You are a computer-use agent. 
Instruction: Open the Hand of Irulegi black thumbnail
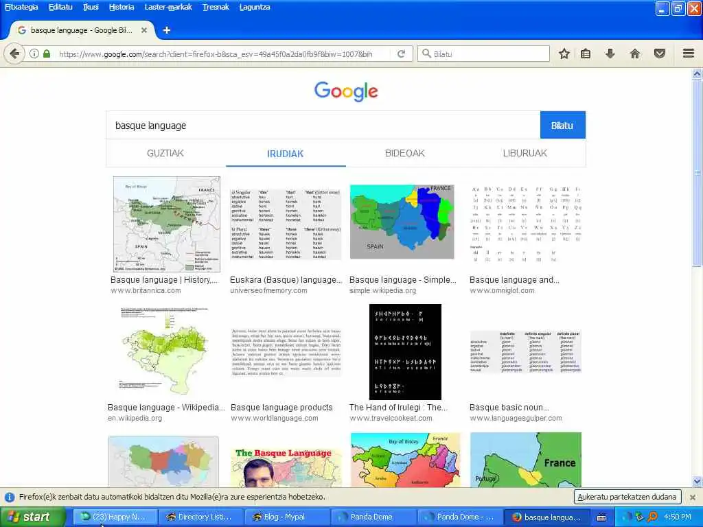tap(405, 352)
